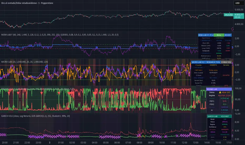Click the first purple X marker in GARCH pane
Viewport: 245px width, 145px height.
[2, 135]
